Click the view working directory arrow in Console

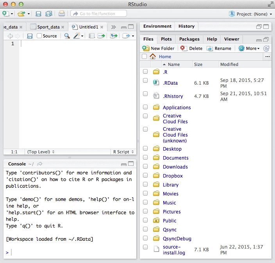pyautogui.click(x=40, y=164)
